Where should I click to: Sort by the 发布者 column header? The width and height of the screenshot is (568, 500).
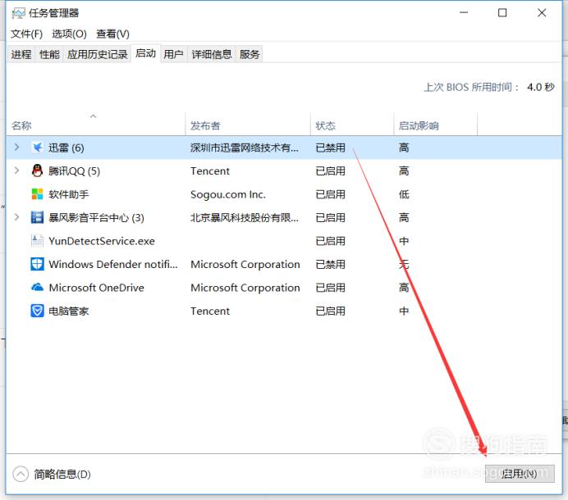click(248, 124)
